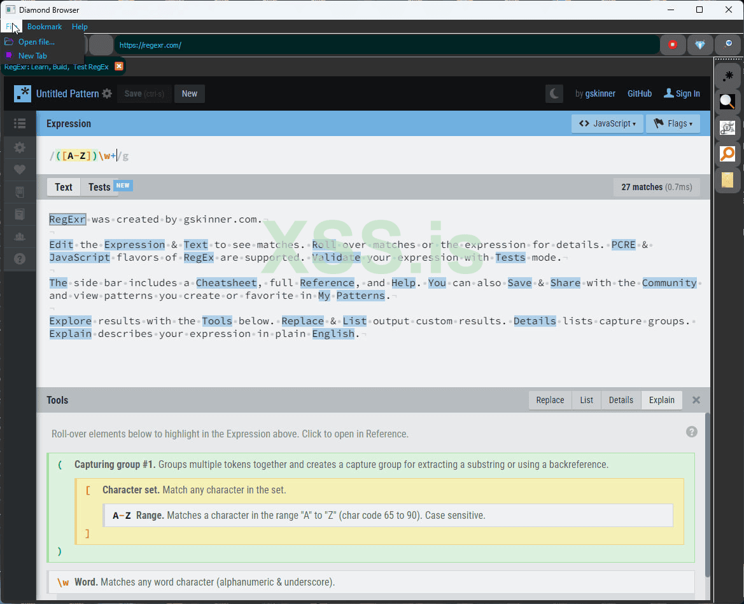Viewport: 744px width, 604px height.
Task: Click the New pattern button
Action: [189, 94]
